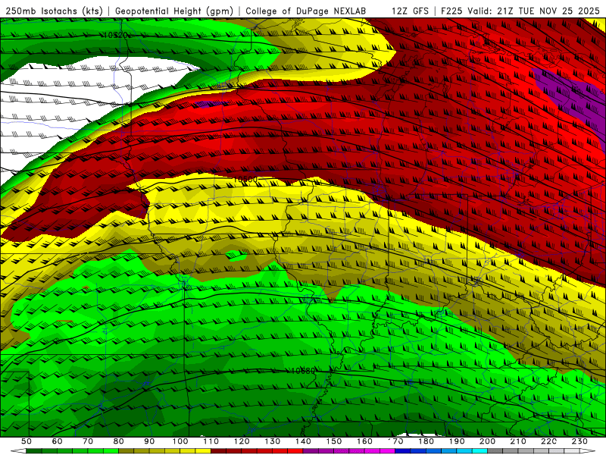Screen dimensions: 606x455
Task: Click the right arrow end of color bar
Action: coord(588,451)
